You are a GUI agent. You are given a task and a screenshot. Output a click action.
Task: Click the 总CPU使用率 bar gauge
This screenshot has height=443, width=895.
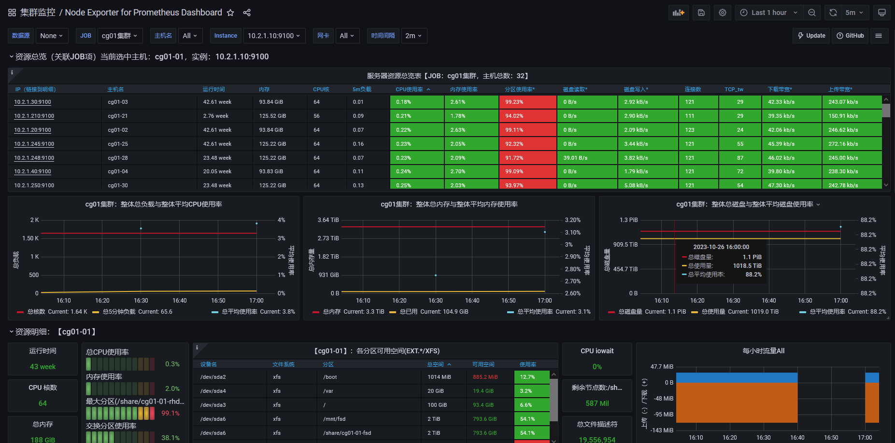120,364
